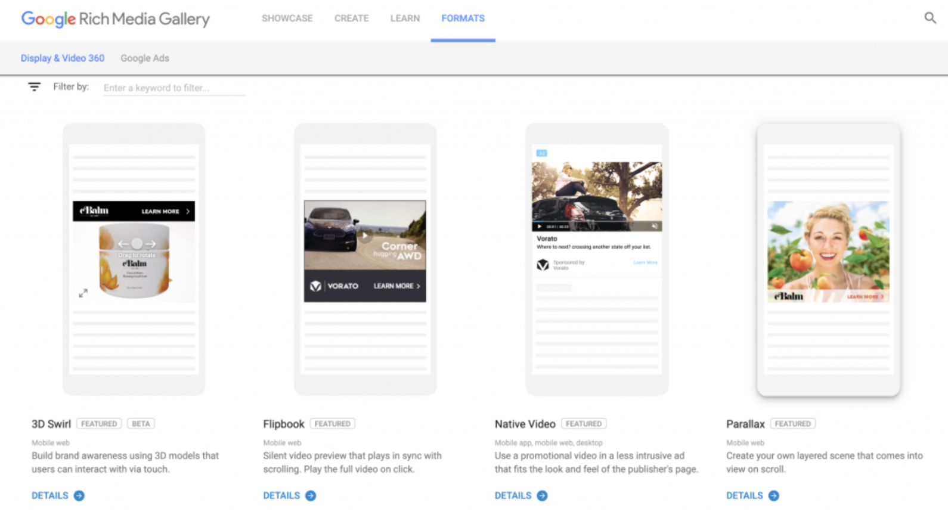Click the Google Rich Media Gallery logo
Viewport: 948px width, 527px height.
pos(115,19)
